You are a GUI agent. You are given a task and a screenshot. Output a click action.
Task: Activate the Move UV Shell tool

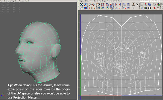pos(85,4)
